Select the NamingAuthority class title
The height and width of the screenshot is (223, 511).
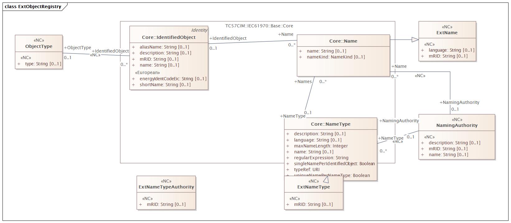coord(457,125)
